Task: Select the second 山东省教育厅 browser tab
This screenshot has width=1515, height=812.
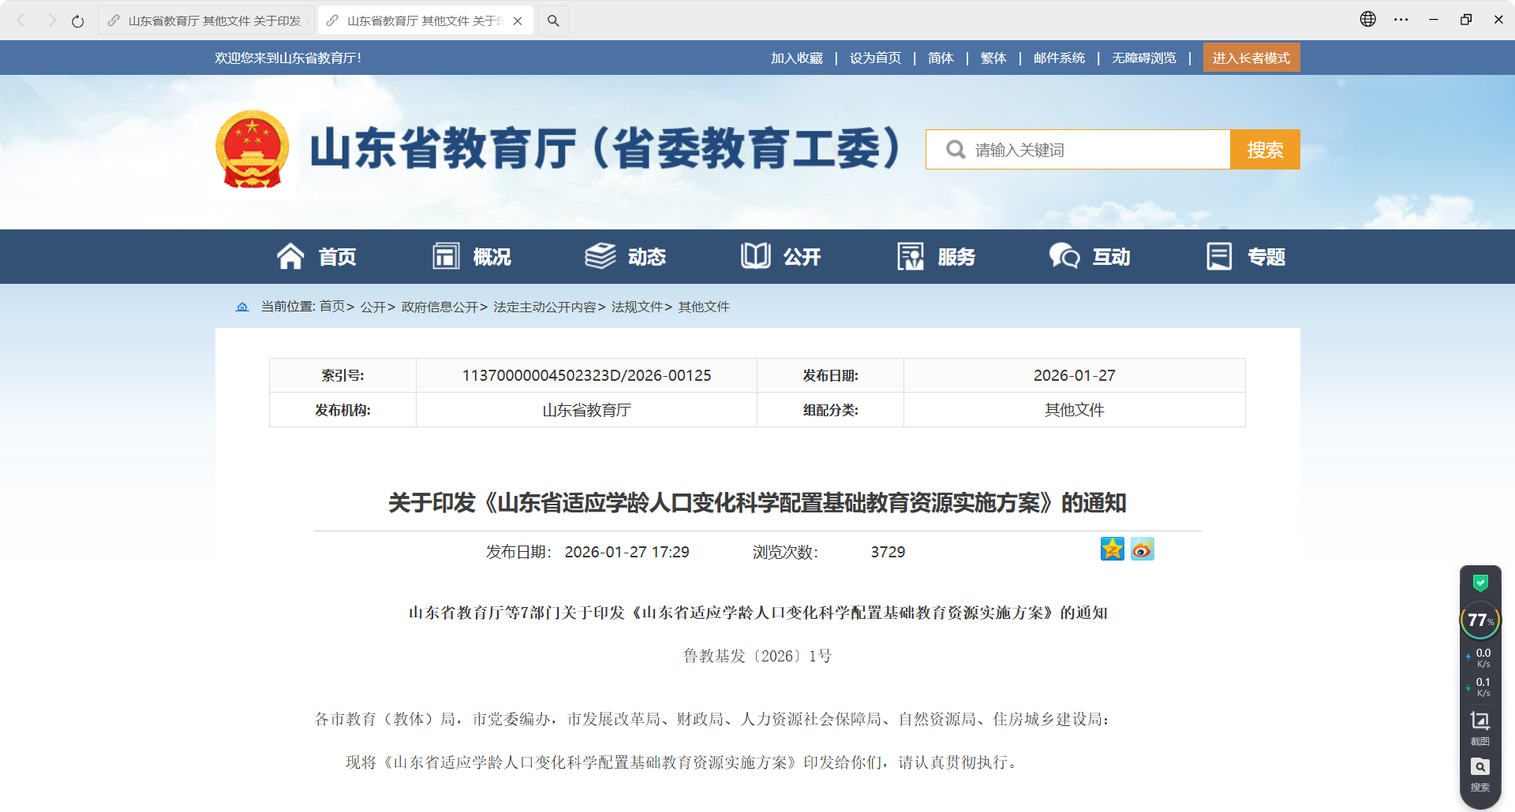Action: click(x=425, y=20)
